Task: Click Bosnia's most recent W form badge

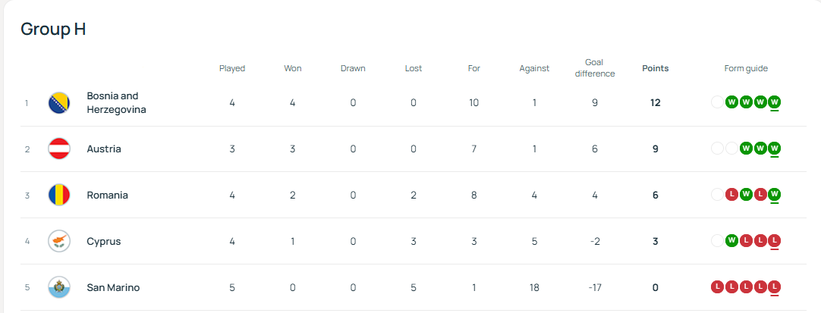Action: coord(774,102)
